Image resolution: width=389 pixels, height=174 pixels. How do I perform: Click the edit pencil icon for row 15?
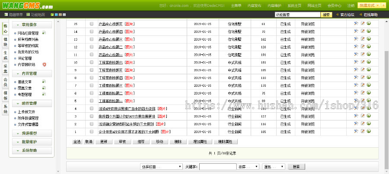pos(363,24)
